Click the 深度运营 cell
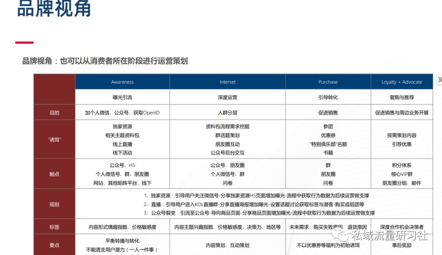The height and width of the screenshot is (255, 442). [228, 98]
